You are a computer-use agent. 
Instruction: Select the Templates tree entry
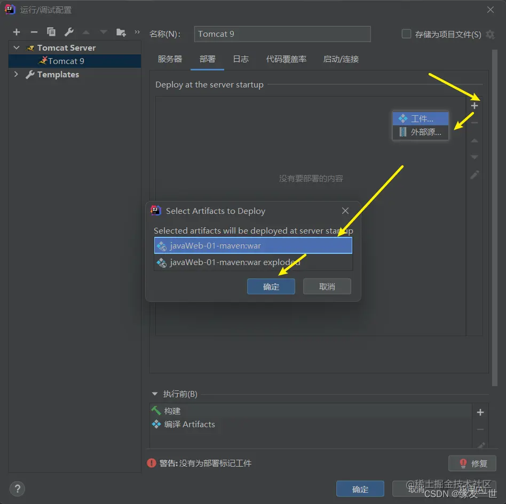[58, 75]
